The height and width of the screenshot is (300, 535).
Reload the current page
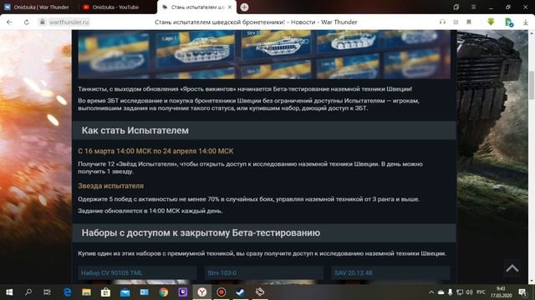coord(26,22)
